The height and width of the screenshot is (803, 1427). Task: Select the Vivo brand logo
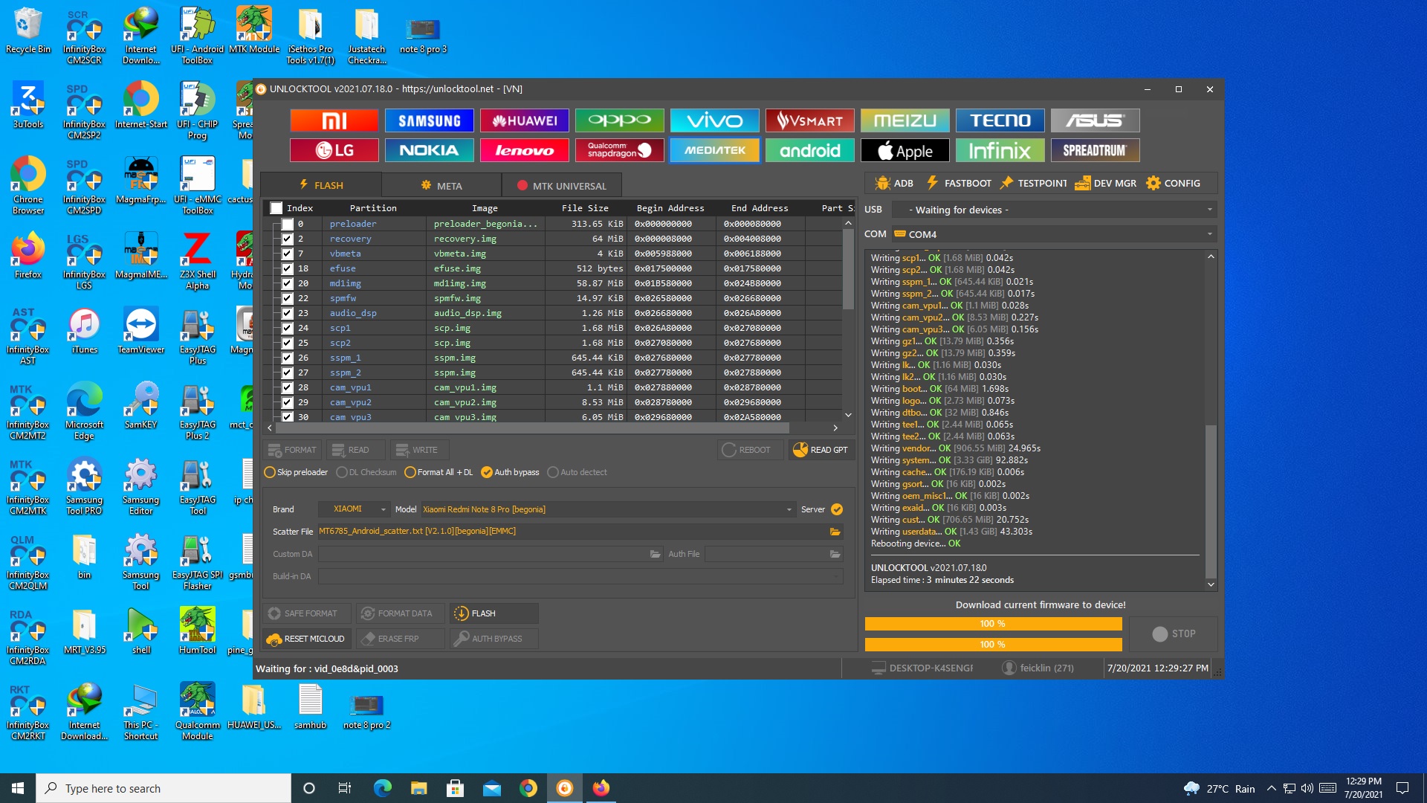[714, 120]
